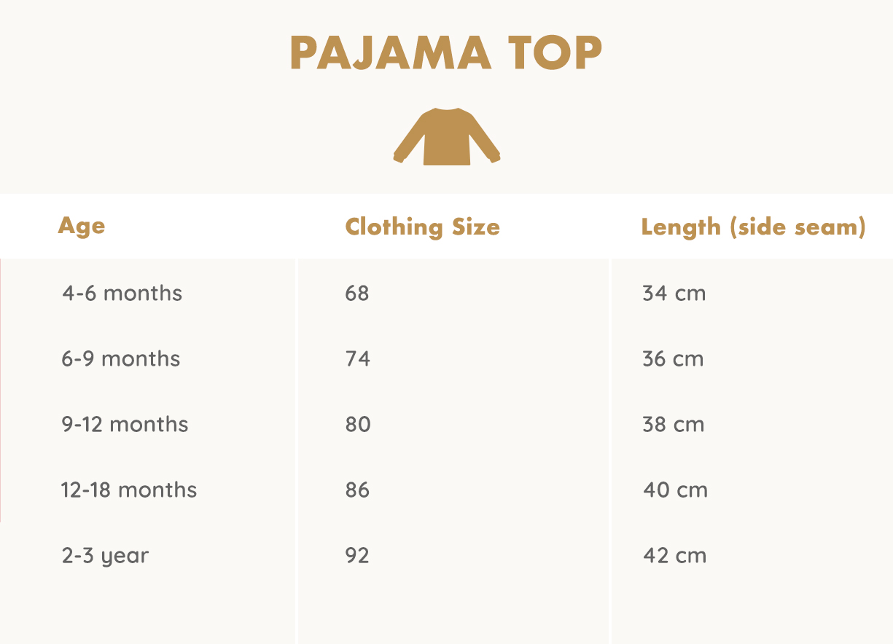Select the 6-9 months age cell
893x644 pixels.
pyautogui.click(x=120, y=359)
